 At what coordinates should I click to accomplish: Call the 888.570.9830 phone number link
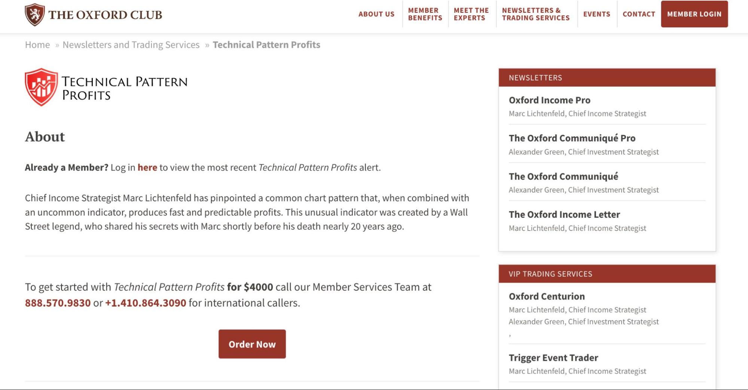pyautogui.click(x=58, y=303)
